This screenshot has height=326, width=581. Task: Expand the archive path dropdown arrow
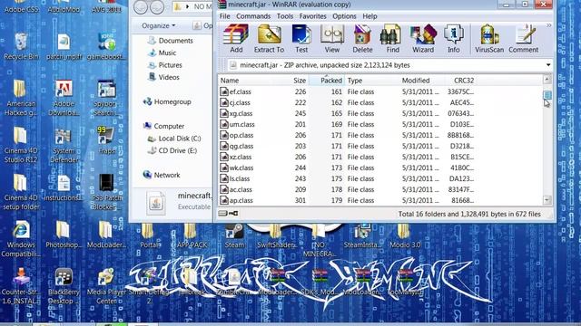[548, 65]
